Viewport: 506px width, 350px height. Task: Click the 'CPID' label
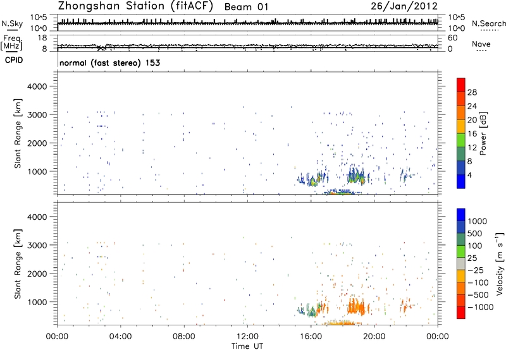pos(14,60)
